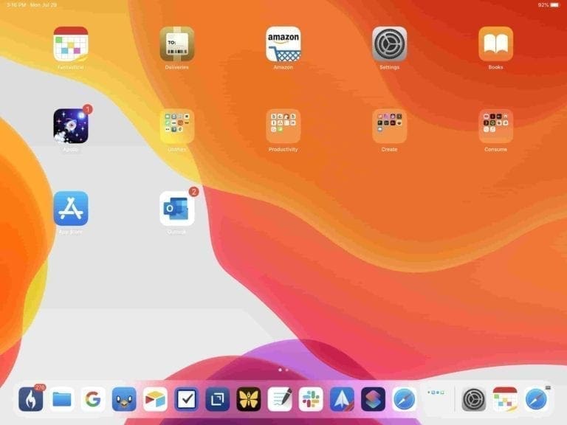Viewport: 567px width, 425px height.
Task: Open Outlook with two unread badges
Action: [x=177, y=209]
